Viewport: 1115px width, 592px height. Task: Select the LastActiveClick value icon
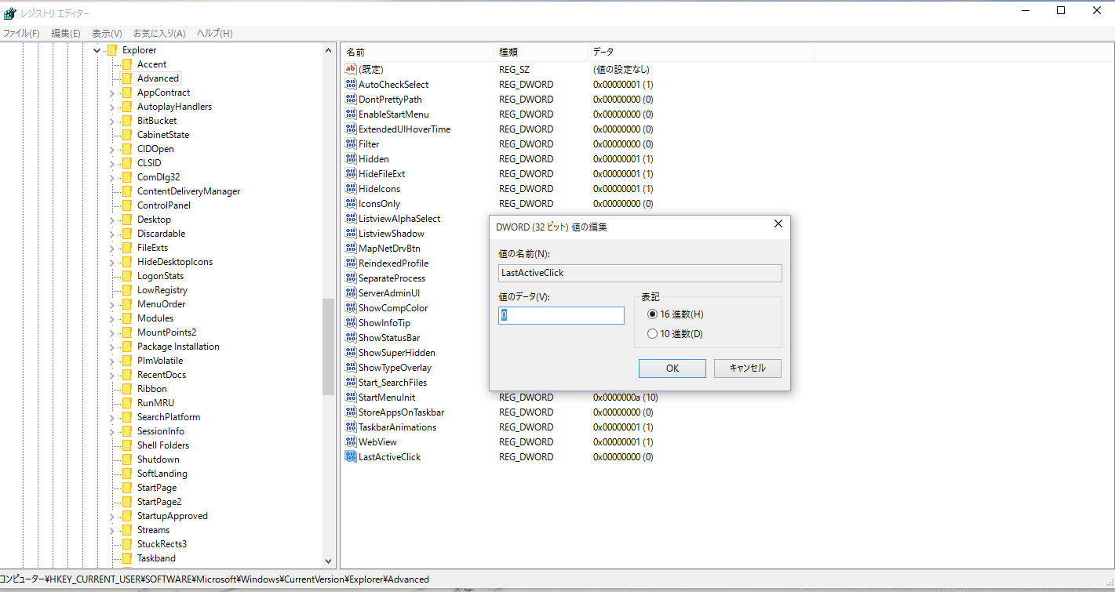point(351,457)
